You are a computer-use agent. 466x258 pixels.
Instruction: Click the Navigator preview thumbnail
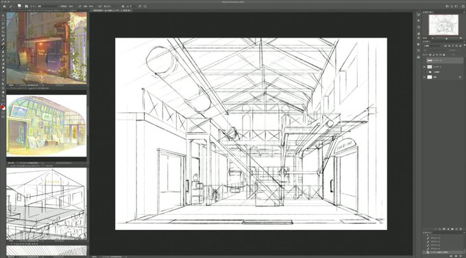pos(443,25)
